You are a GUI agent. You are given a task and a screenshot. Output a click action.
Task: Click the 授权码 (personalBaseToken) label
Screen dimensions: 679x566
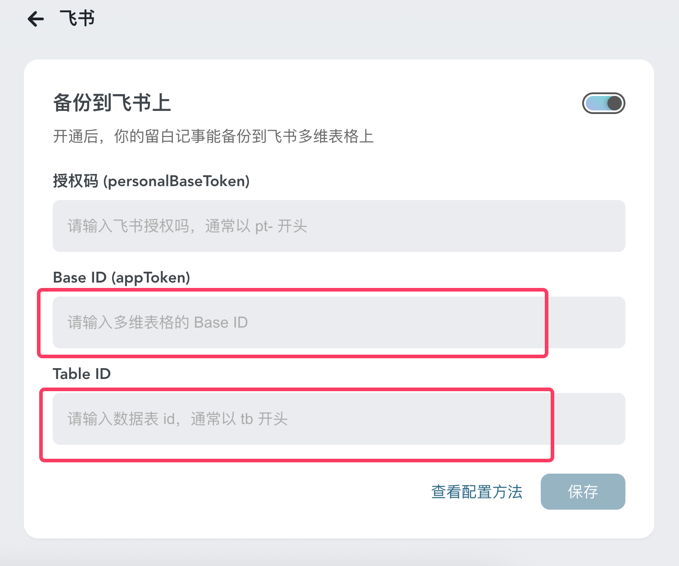point(151,181)
